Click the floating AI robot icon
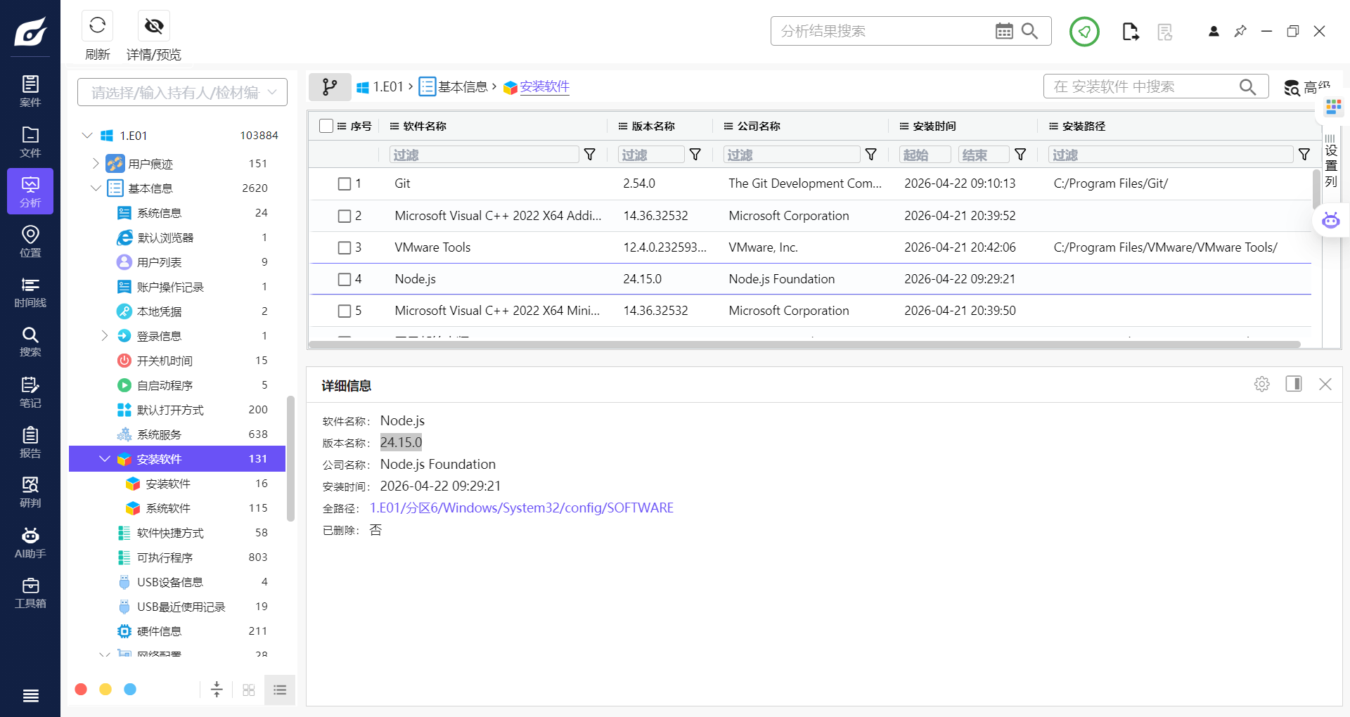 (x=1330, y=220)
